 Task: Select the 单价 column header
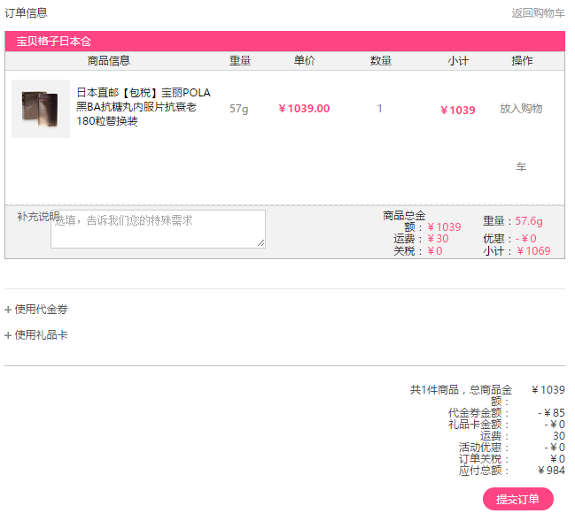coord(304,61)
